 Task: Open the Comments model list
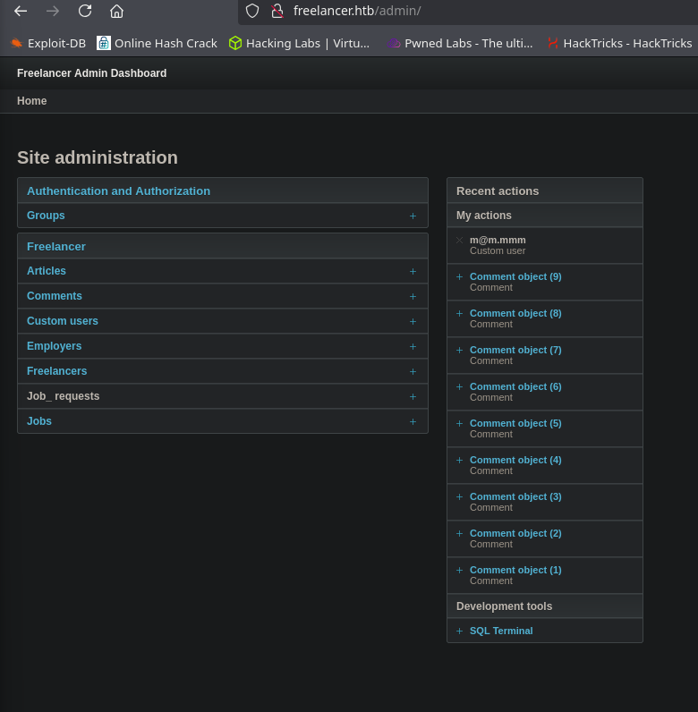pyautogui.click(x=55, y=295)
